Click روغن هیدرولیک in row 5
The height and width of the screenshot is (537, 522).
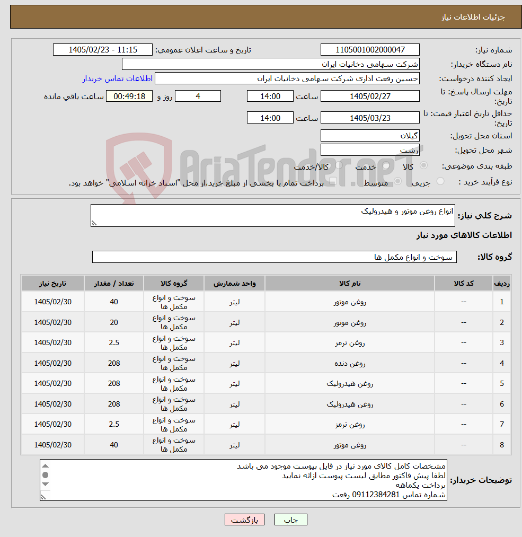tap(350, 384)
